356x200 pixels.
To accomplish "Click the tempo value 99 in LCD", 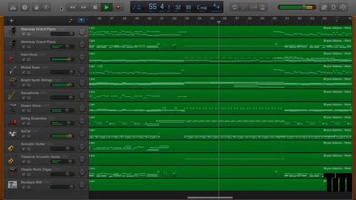I will [x=188, y=7].
